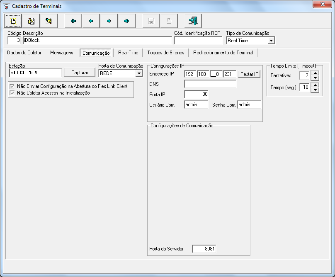Image resolution: width=335 pixels, height=277 pixels.
Task: Toggle 'Não Coletar Acessos na Inicialização' checkbox
Action: click(12, 93)
